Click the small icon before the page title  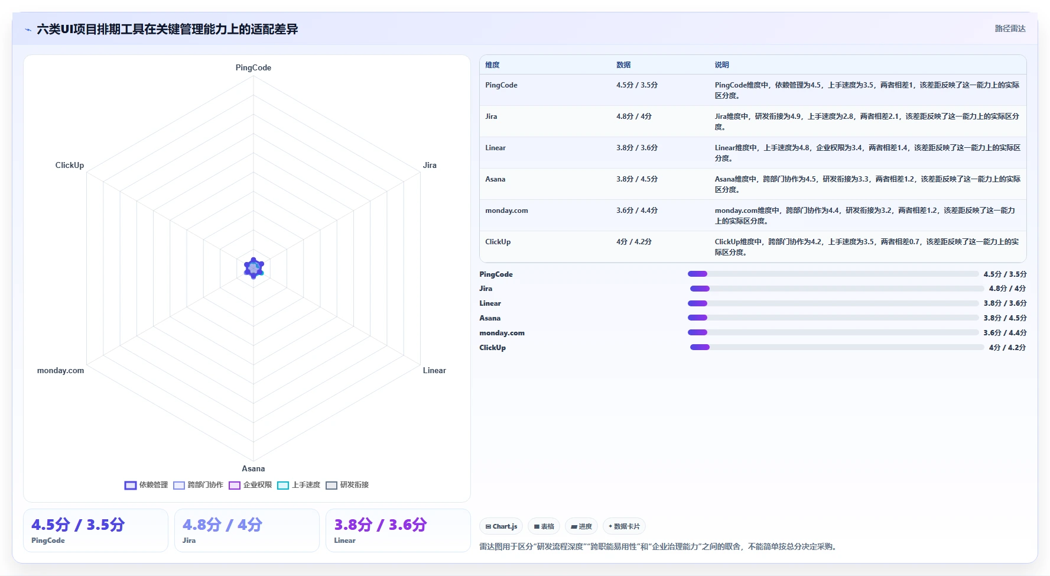coord(28,30)
